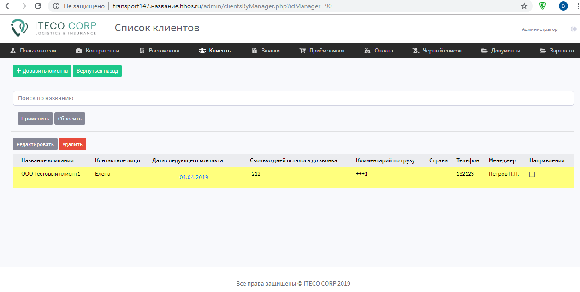Screen dimensions: 580x292
Task: Click the ITECO CORP logo
Action: point(53,28)
